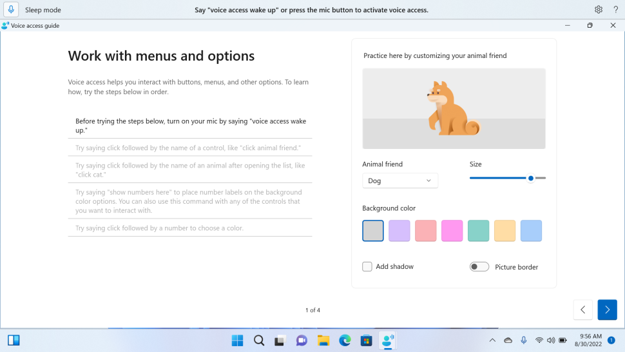Go to next guide page
Image resolution: width=625 pixels, height=352 pixels.
point(607,309)
